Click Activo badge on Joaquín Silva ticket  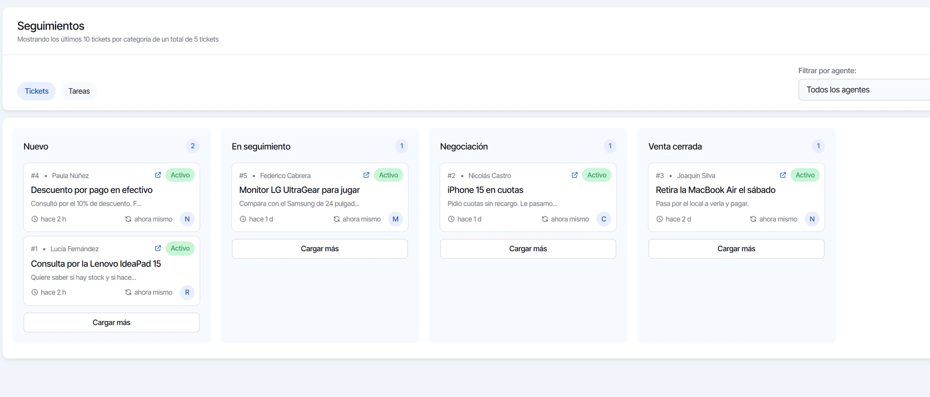click(805, 175)
